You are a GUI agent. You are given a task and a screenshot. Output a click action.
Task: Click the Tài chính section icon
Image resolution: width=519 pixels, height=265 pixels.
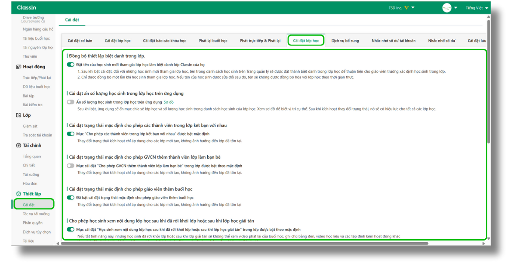[18, 146]
